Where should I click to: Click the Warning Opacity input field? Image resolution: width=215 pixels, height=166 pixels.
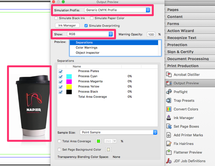click(151, 35)
